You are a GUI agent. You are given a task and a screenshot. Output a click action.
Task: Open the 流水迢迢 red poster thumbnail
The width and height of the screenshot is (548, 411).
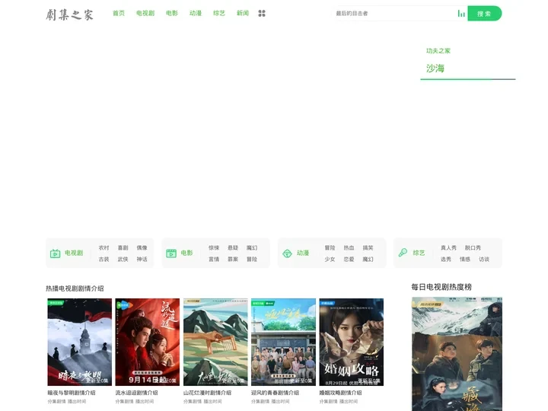148,342
